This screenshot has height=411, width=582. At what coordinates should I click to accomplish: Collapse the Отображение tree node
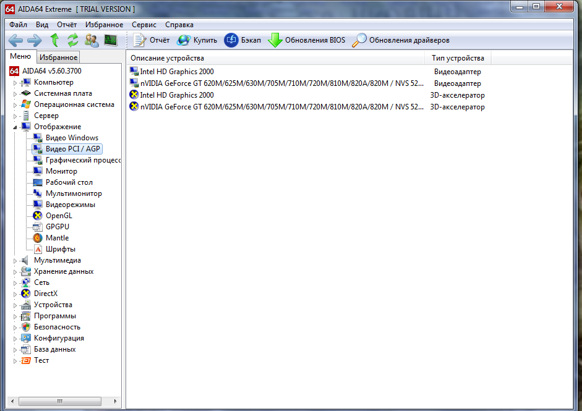coord(15,127)
